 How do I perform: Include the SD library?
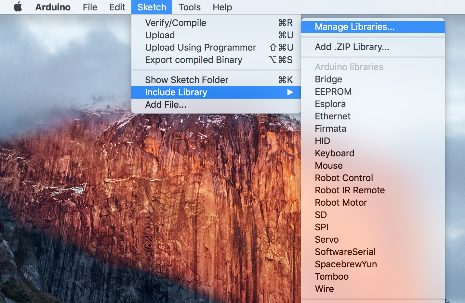click(373, 215)
